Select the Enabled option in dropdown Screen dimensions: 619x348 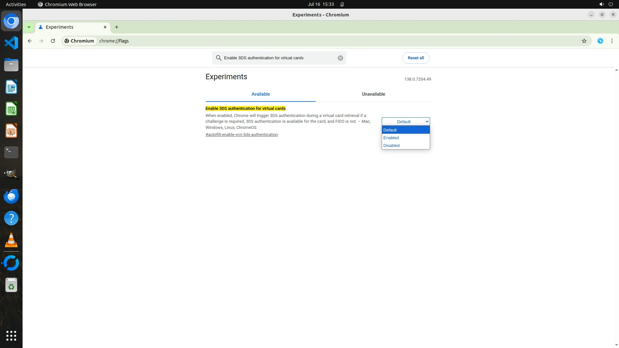pyautogui.click(x=391, y=138)
